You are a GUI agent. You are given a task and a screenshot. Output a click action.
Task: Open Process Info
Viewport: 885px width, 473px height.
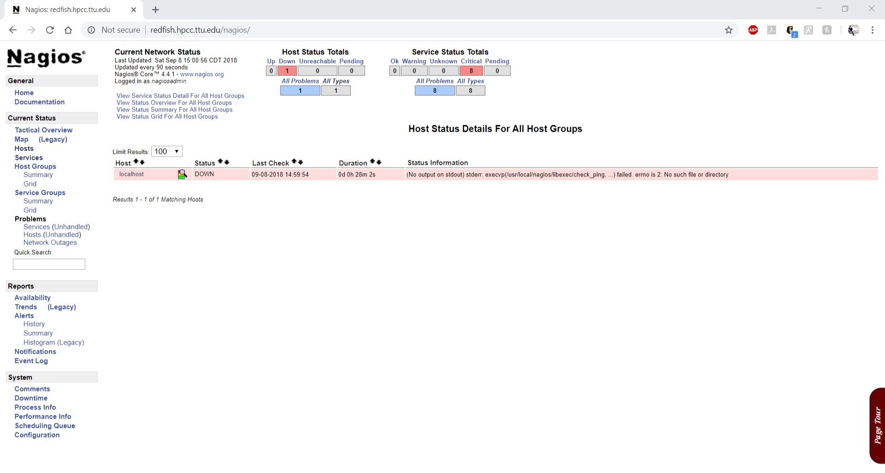[x=35, y=407]
